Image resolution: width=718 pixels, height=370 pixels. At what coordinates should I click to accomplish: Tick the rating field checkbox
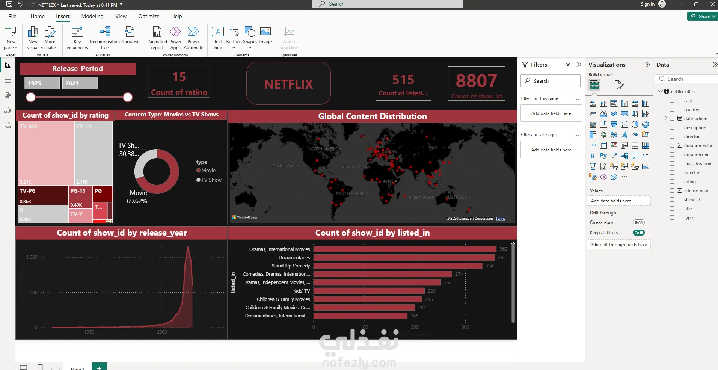[x=672, y=181]
